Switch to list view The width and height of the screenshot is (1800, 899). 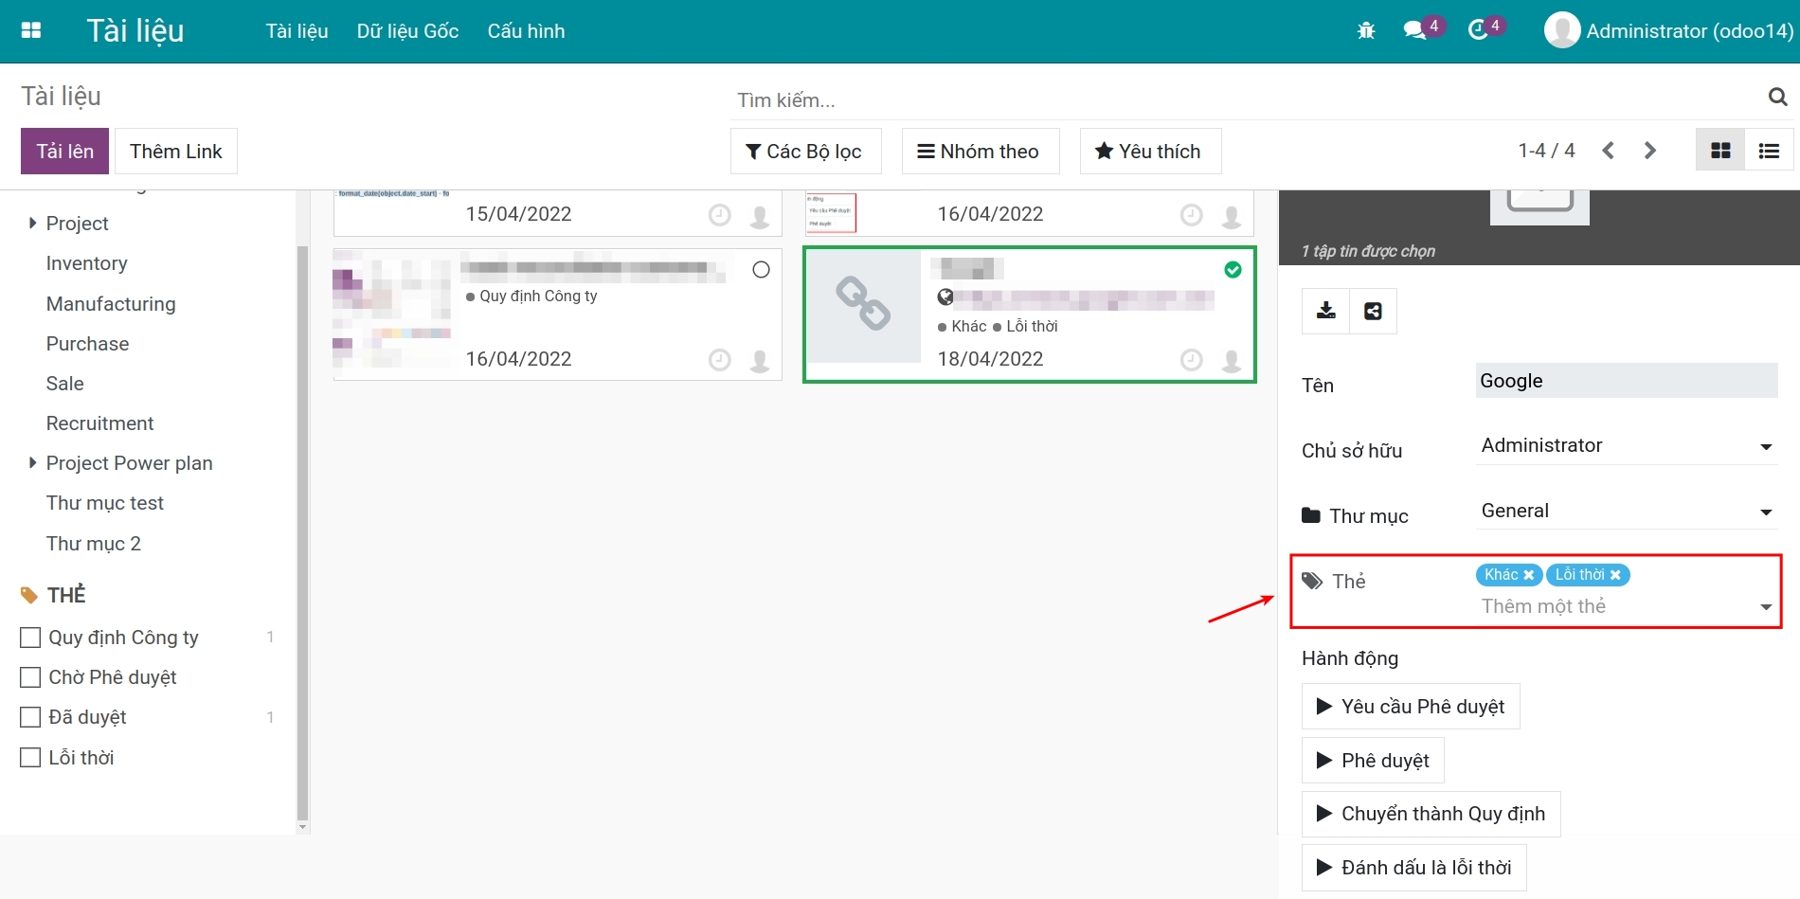pyautogui.click(x=1768, y=151)
